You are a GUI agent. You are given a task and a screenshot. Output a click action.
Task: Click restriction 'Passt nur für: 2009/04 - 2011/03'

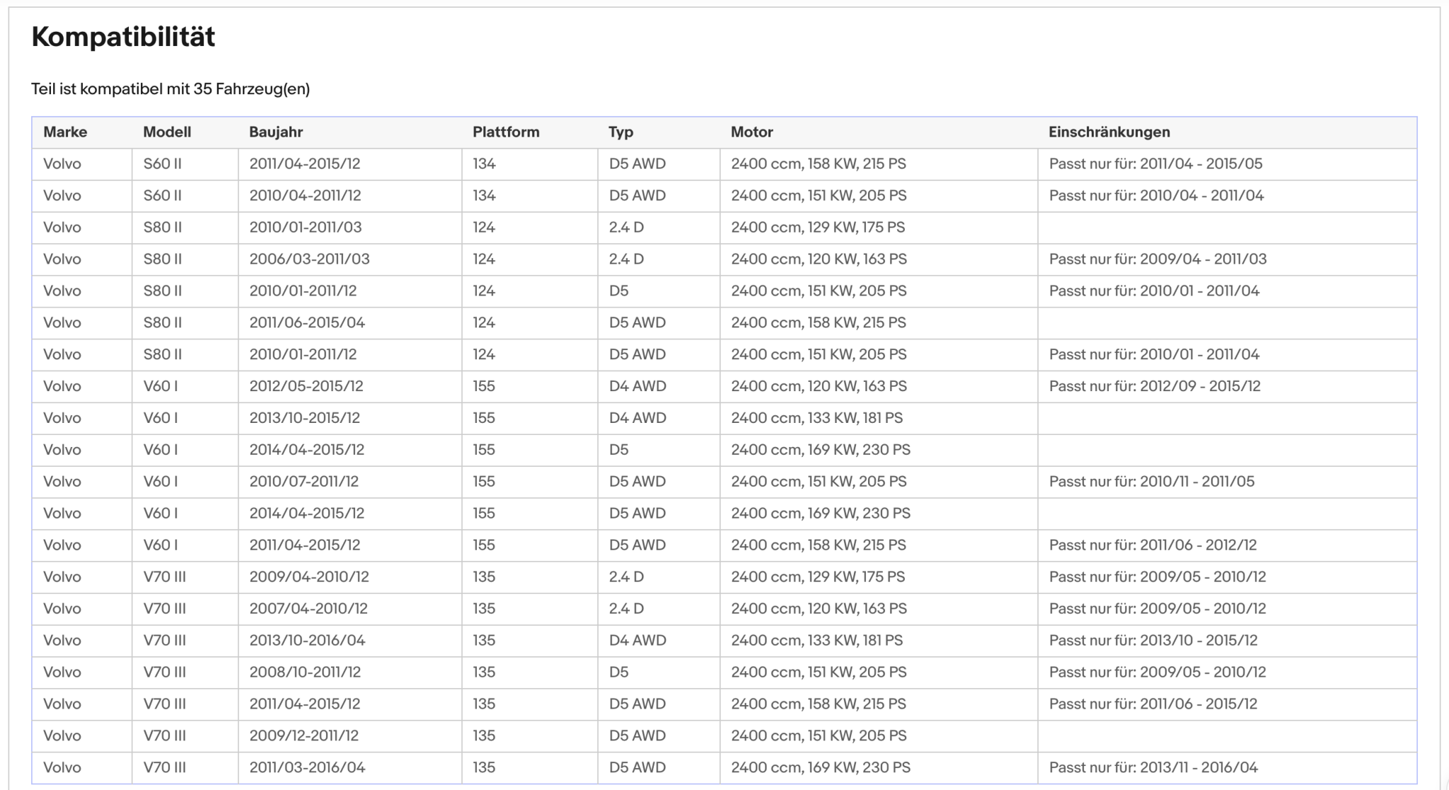[x=1158, y=260]
